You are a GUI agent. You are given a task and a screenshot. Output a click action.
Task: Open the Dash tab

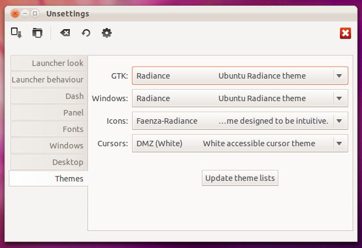(x=49, y=96)
